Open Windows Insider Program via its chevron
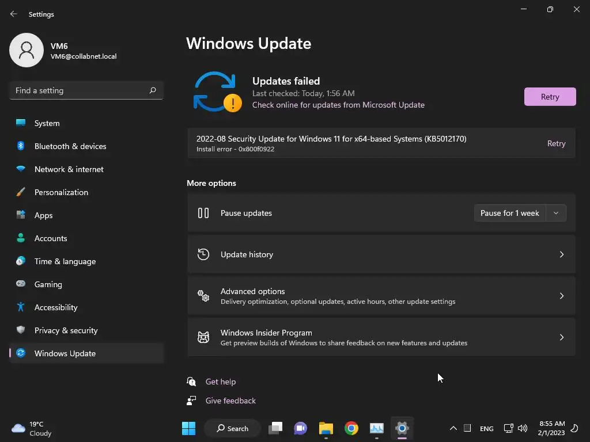This screenshot has width=590, height=442. (x=561, y=337)
